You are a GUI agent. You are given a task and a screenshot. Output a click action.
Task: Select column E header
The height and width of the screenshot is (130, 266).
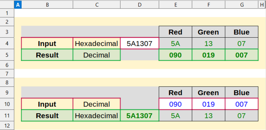(176, 5)
